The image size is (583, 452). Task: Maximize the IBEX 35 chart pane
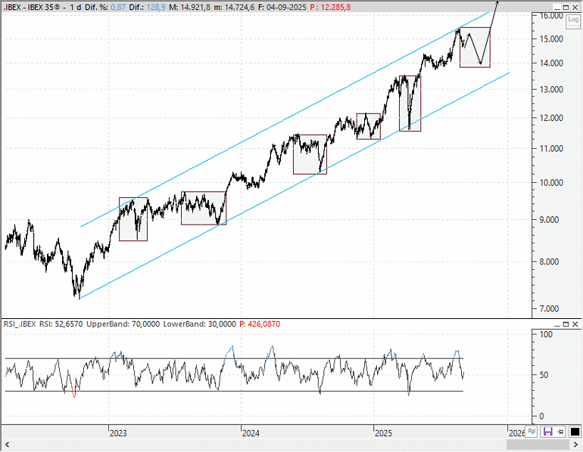click(566, 7)
